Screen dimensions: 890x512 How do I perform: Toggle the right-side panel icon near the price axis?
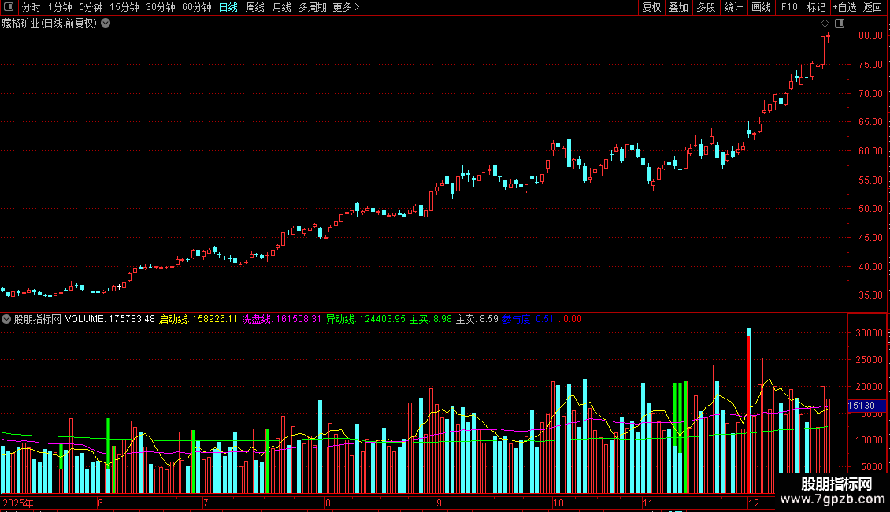coord(840,24)
